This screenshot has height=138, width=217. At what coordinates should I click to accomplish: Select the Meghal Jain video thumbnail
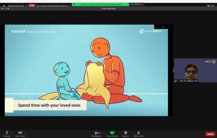click(x=195, y=70)
